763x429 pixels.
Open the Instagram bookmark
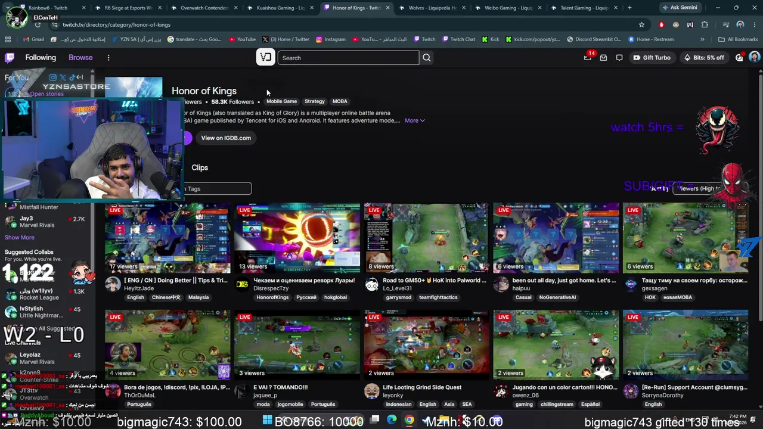331,39
